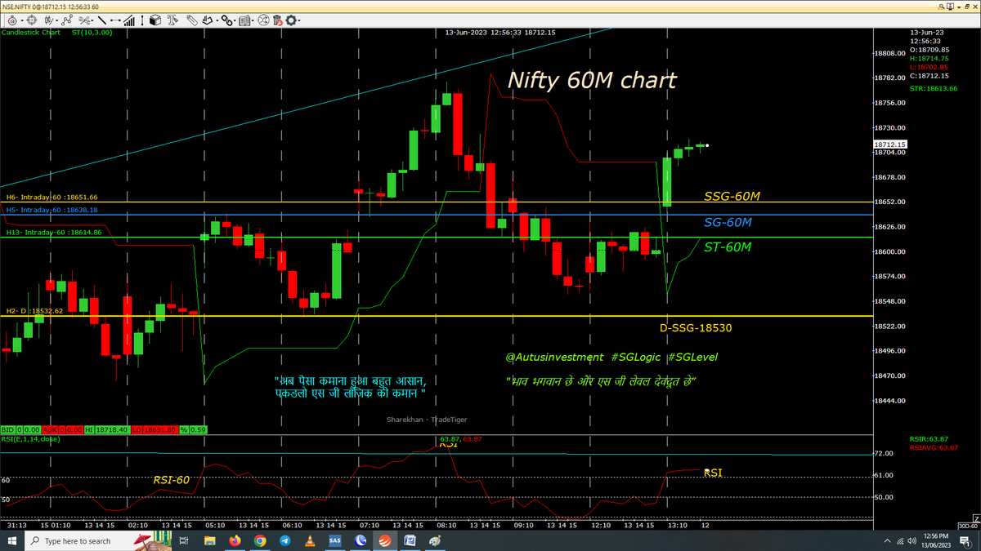
Task: Click the paperclip attach icon
Action: pyautogui.click(x=192, y=20)
